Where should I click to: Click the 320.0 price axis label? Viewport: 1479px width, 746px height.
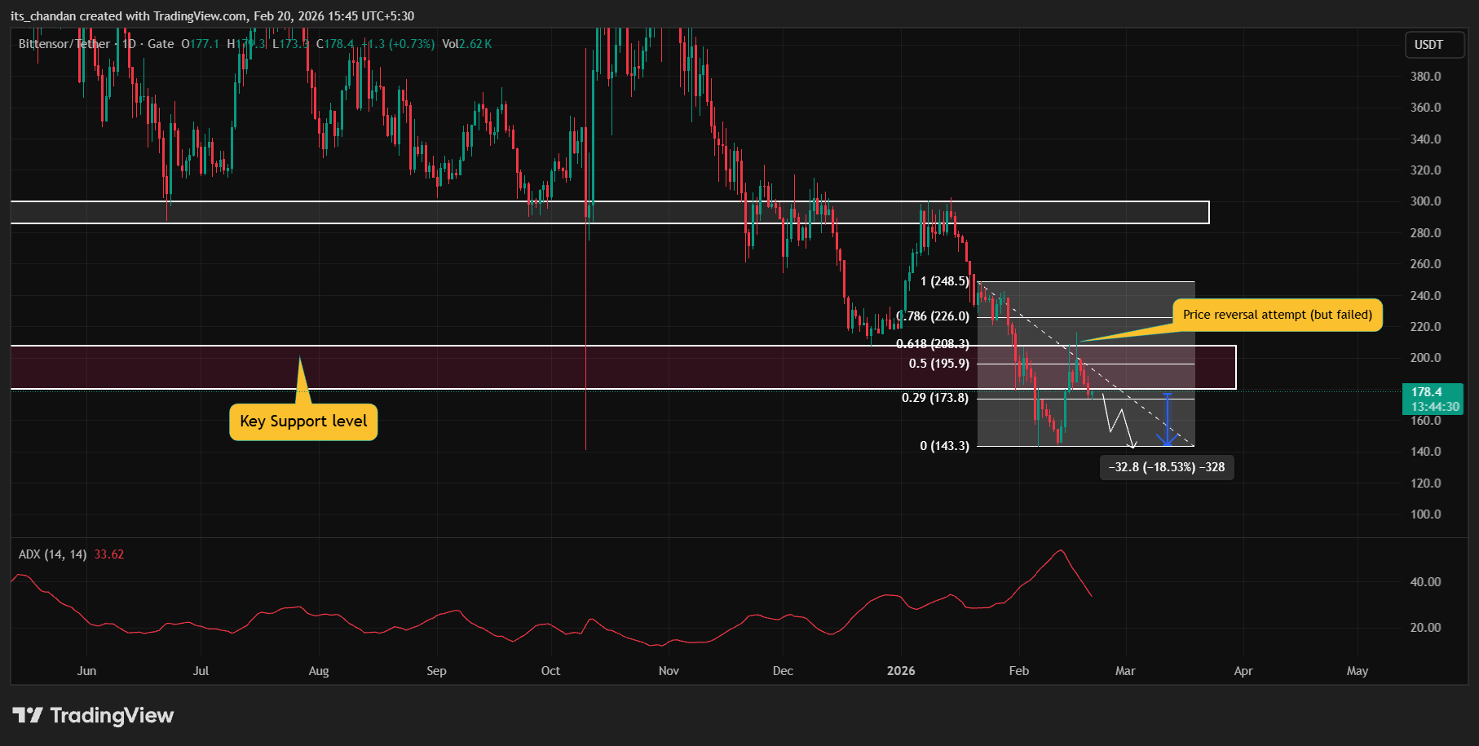1426,170
